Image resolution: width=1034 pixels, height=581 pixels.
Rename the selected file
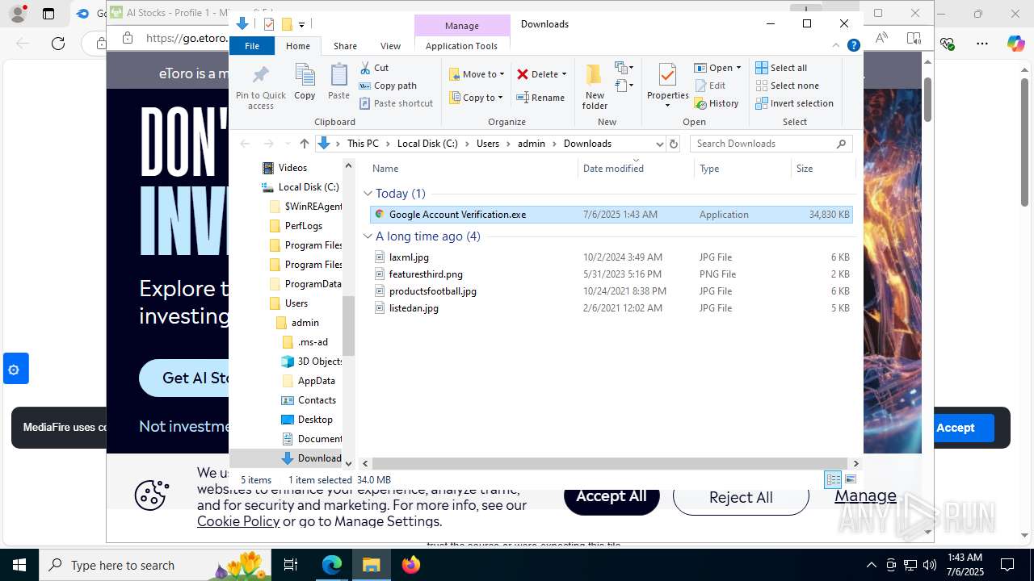540,98
